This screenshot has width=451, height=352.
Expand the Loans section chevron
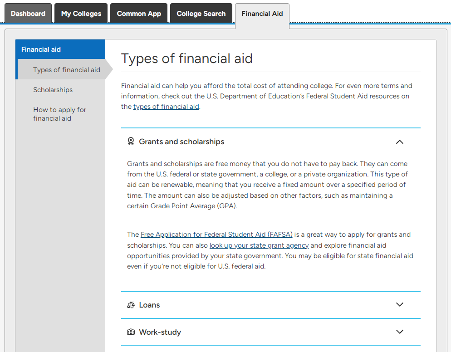tap(400, 304)
